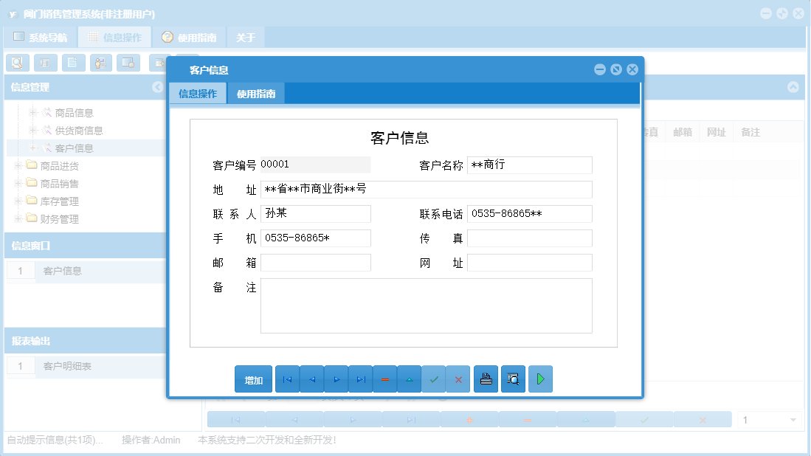Open print preview with magnifier icon

coord(513,379)
